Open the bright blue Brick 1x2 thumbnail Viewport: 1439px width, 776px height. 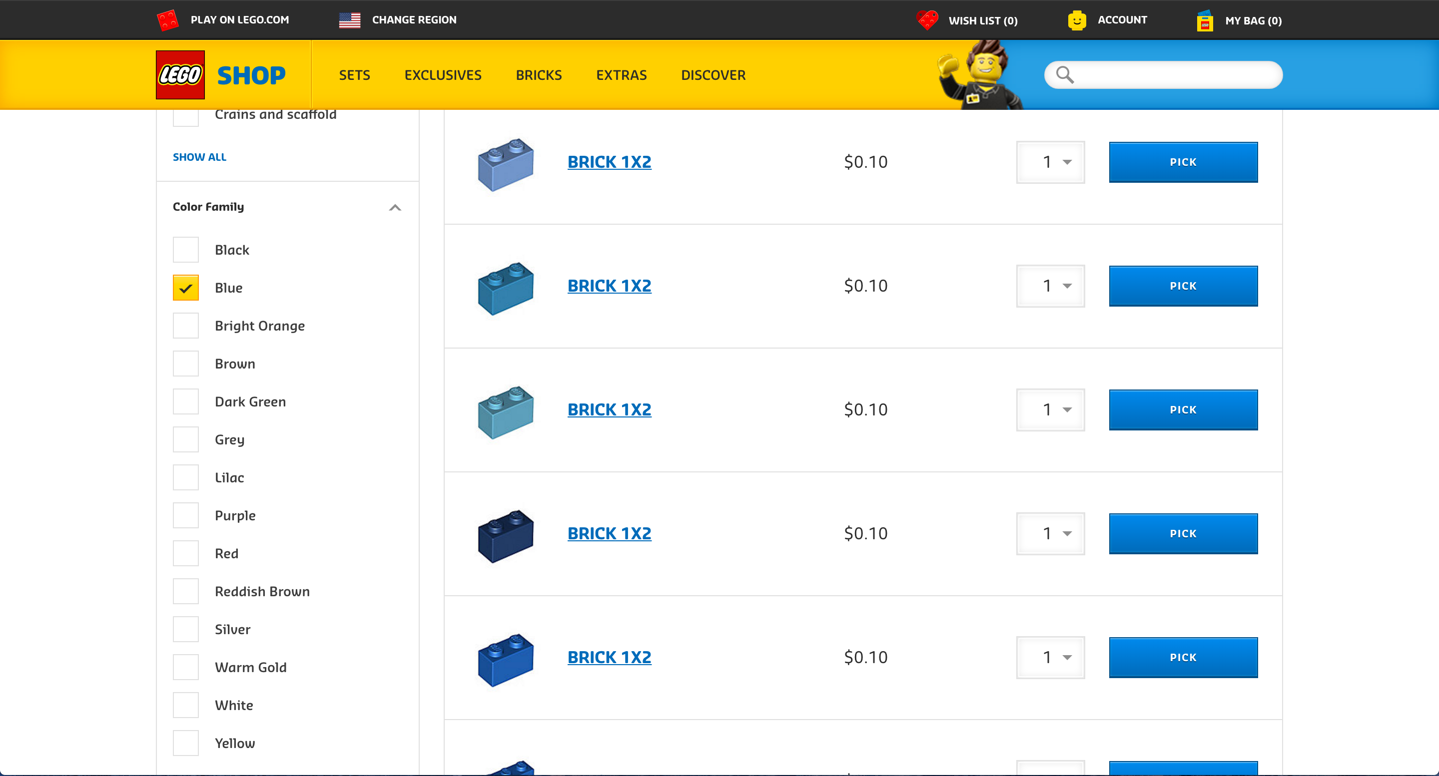click(x=506, y=660)
